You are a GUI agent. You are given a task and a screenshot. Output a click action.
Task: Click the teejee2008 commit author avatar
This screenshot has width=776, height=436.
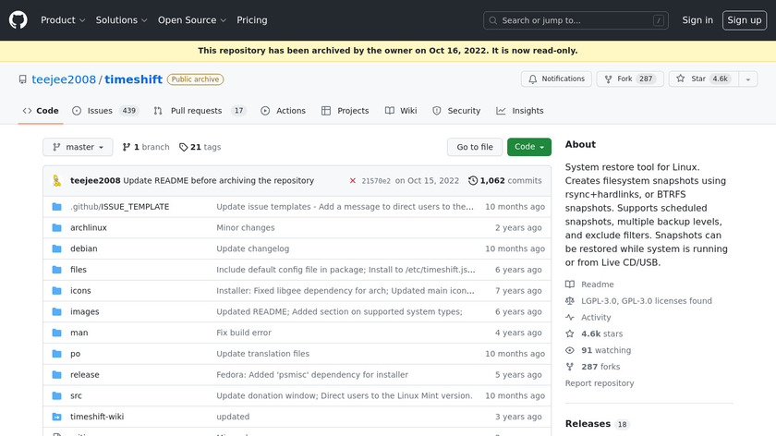(x=57, y=181)
